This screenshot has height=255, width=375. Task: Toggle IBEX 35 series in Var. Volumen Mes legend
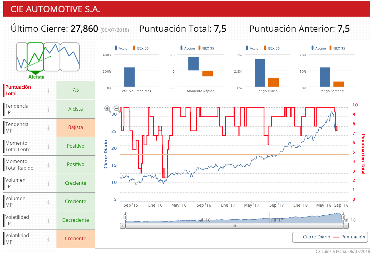[x=140, y=48]
